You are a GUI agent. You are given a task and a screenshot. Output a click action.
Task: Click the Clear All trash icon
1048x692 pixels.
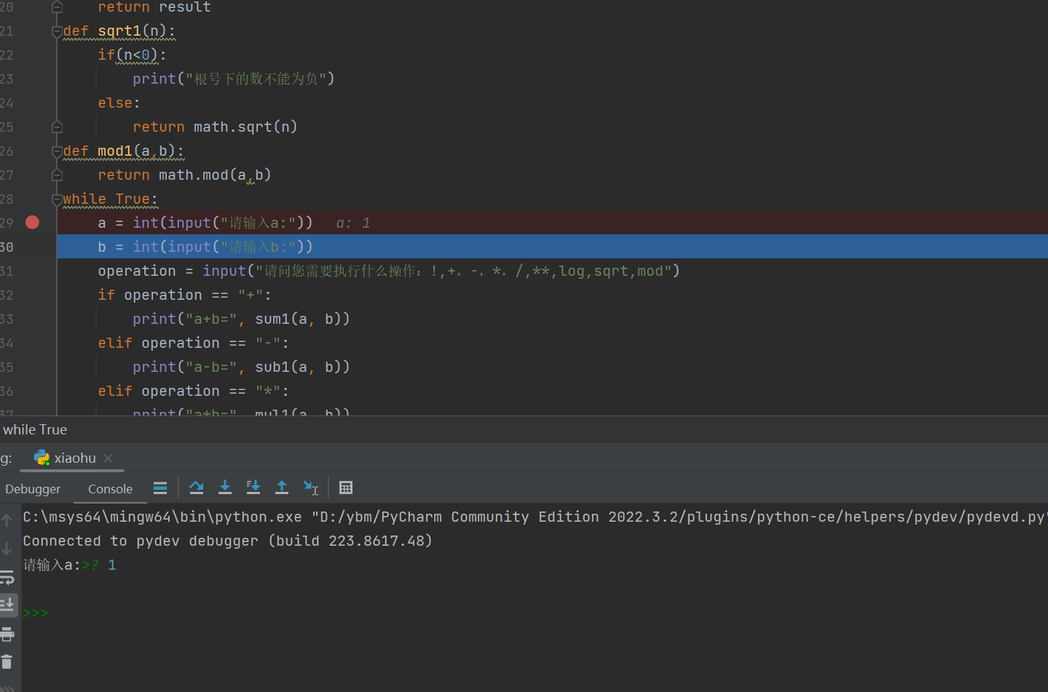tap(7, 661)
